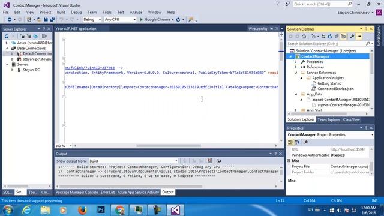Collapse the App_Data folder node
Screen dimensions: 384x216
(x=296, y=94)
